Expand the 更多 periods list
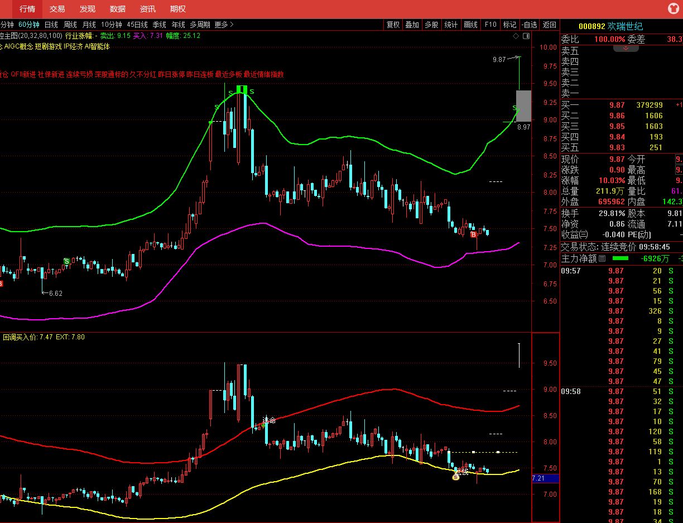The width and height of the screenshot is (683, 523). click(224, 25)
